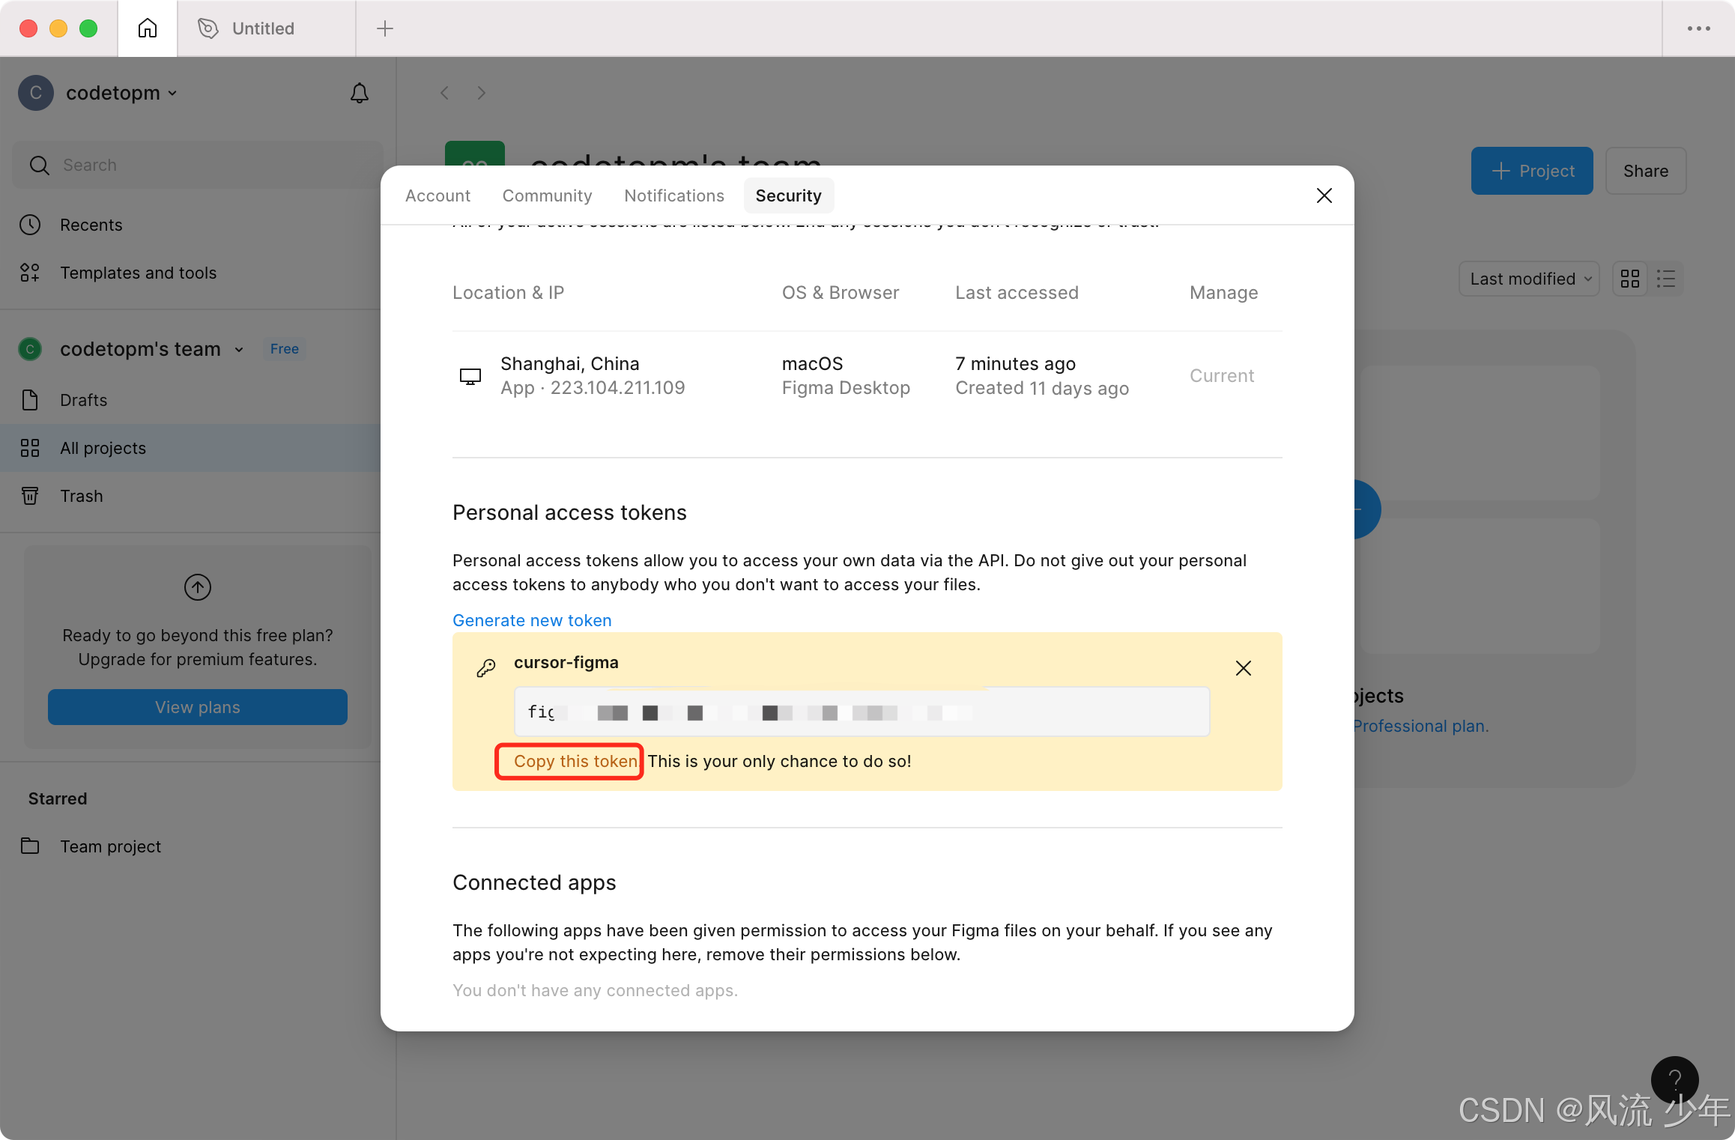Open the three-dot window menu
The width and height of the screenshot is (1735, 1140).
point(1698,28)
